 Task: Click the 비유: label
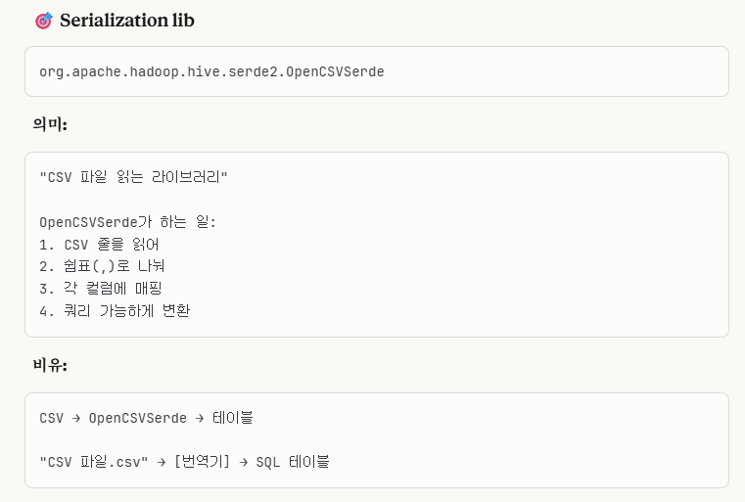(x=50, y=365)
